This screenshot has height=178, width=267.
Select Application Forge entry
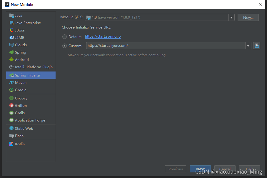click(x=31, y=120)
